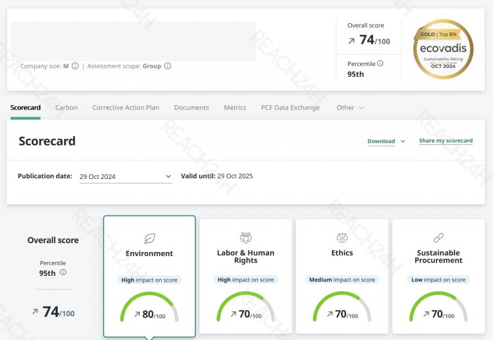
Task: Click the High impact badge on Labor & Human Rights
Action: pos(246,280)
